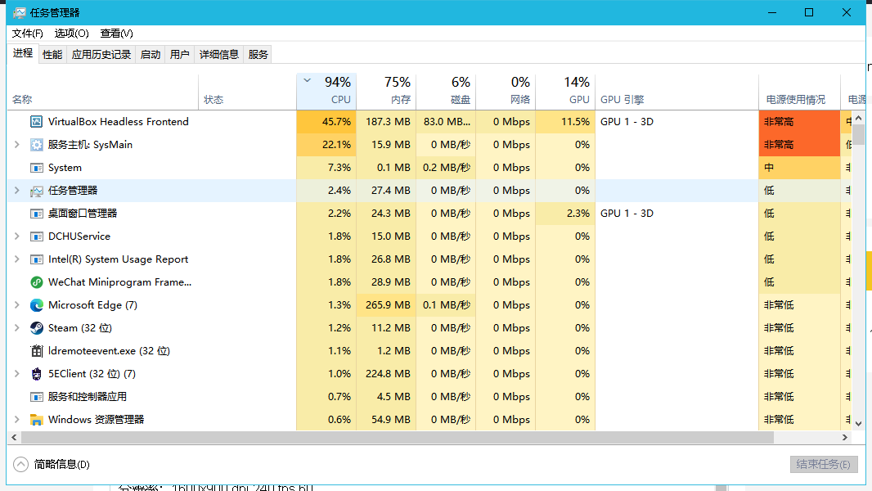Click the 服务主机 SysMain gear icon

[x=36, y=145]
